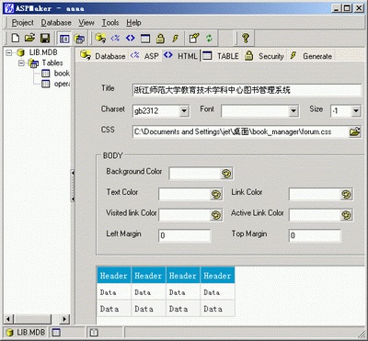Select the HTML tab
The height and width of the screenshot is (341, 368).
pos(180,55)
